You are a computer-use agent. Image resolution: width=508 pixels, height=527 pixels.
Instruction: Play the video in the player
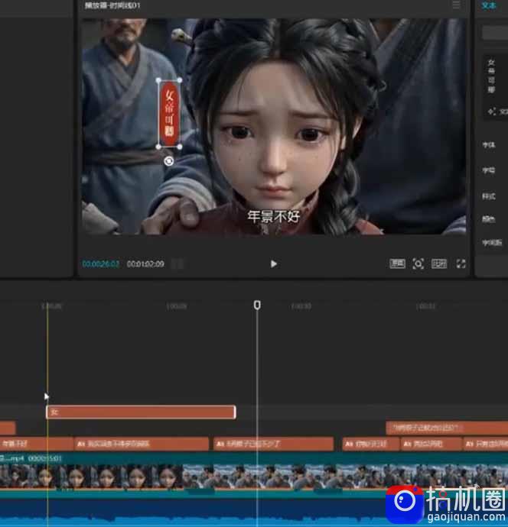pyautogui.click(x=273, y=264)
